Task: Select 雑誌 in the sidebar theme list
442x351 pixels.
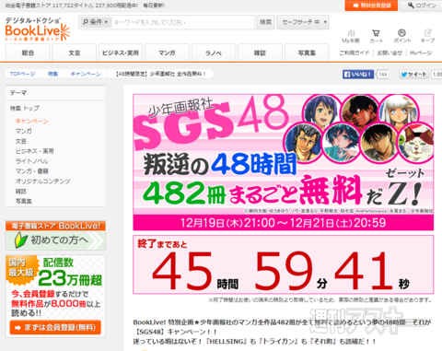Action: point(21,192)
